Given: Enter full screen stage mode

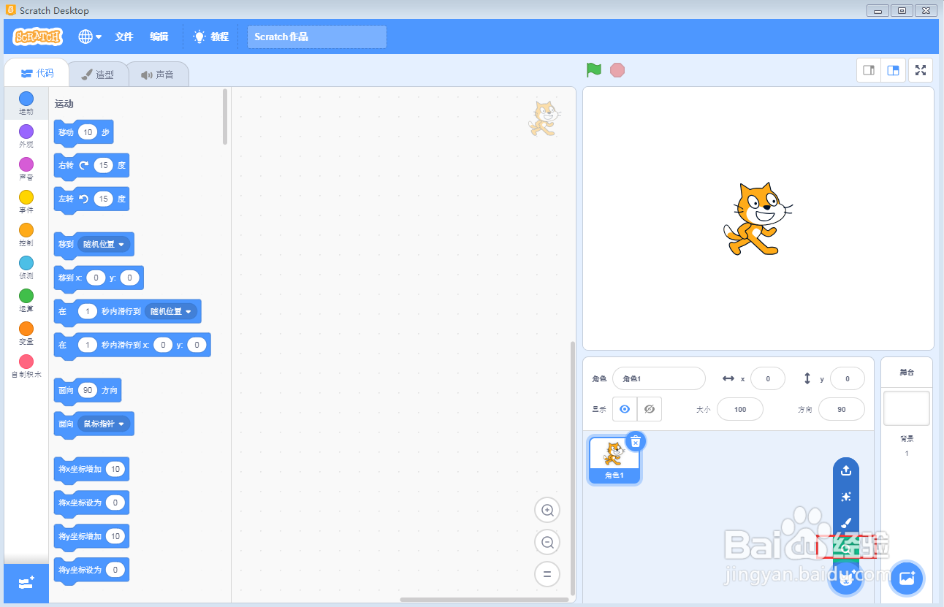Looking at the screenshot, I should coord(920,70).
